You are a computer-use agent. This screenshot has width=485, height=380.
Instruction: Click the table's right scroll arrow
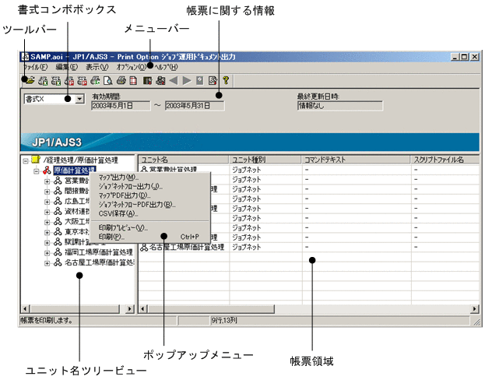pos(475,308)
